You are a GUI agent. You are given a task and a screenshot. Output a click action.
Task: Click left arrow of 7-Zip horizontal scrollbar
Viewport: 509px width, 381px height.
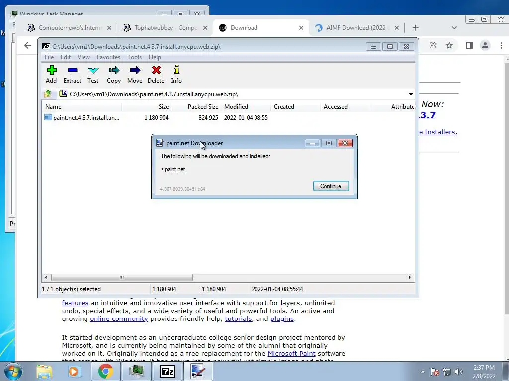tap(46, 278)
